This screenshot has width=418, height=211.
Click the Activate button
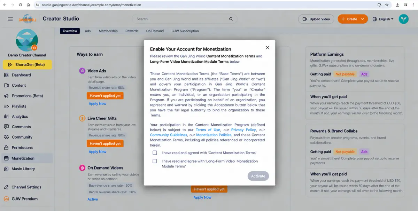coord(258,176)
